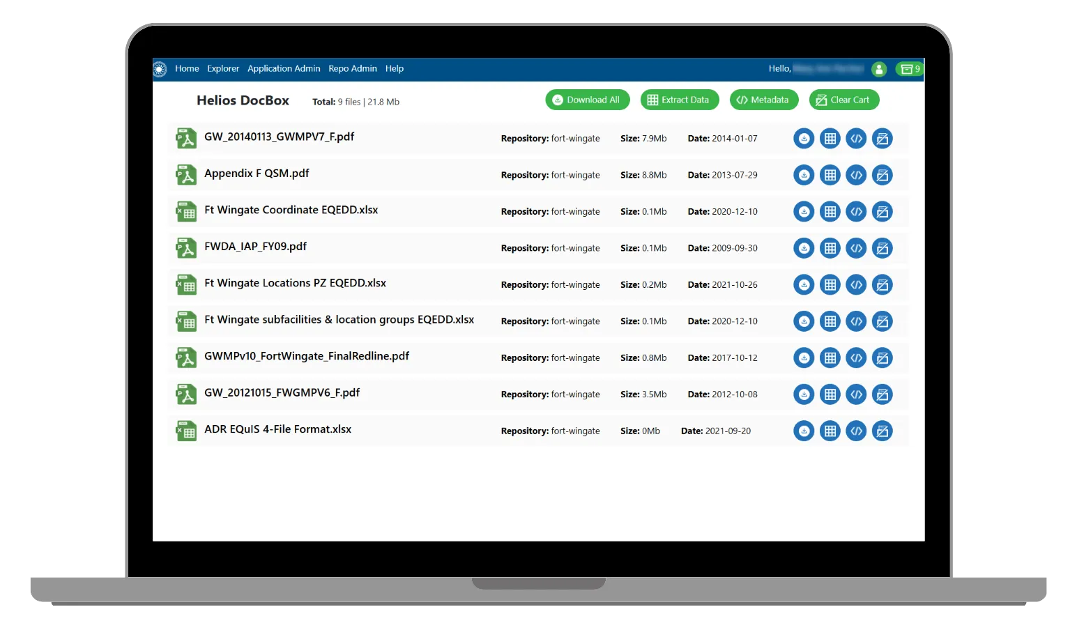Click the Helios logo in the navbar
Image resolution: width=1077 pixels, height=623 pixels.
160,69
